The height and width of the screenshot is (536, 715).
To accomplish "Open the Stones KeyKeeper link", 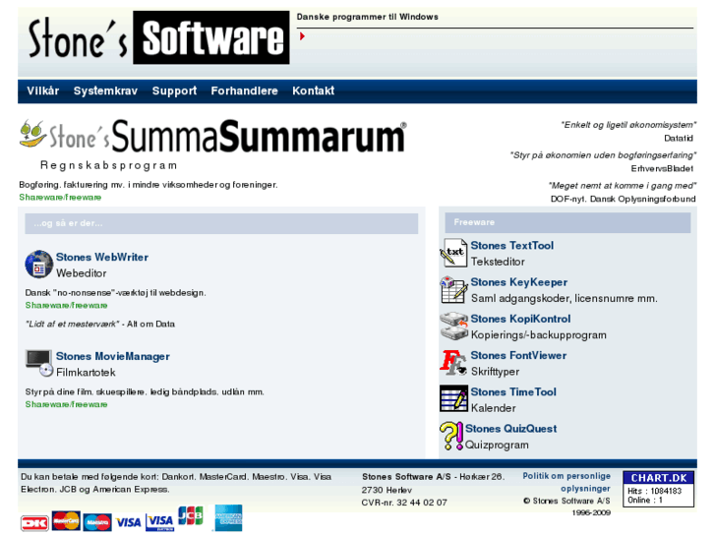I will point(519,282).
